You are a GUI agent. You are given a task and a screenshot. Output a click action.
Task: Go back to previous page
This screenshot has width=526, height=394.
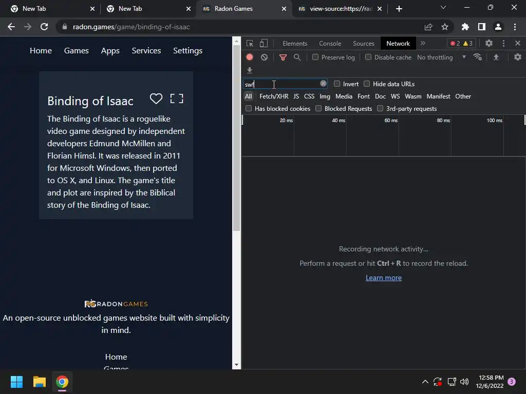point(11,27)
